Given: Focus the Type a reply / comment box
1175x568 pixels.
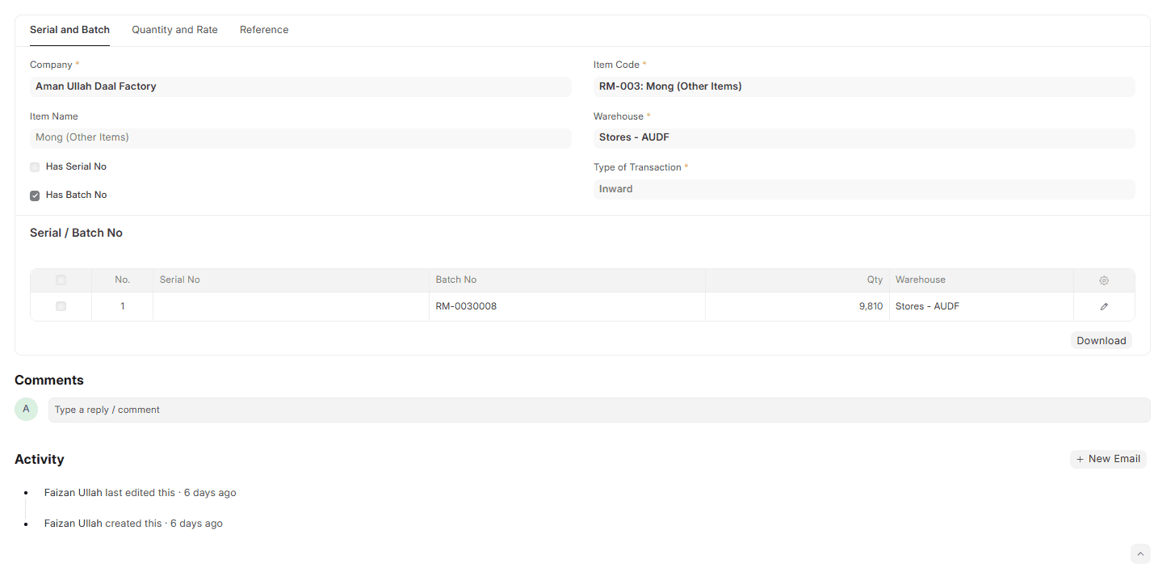Looking at the screenshot, I should pos(599,410).
